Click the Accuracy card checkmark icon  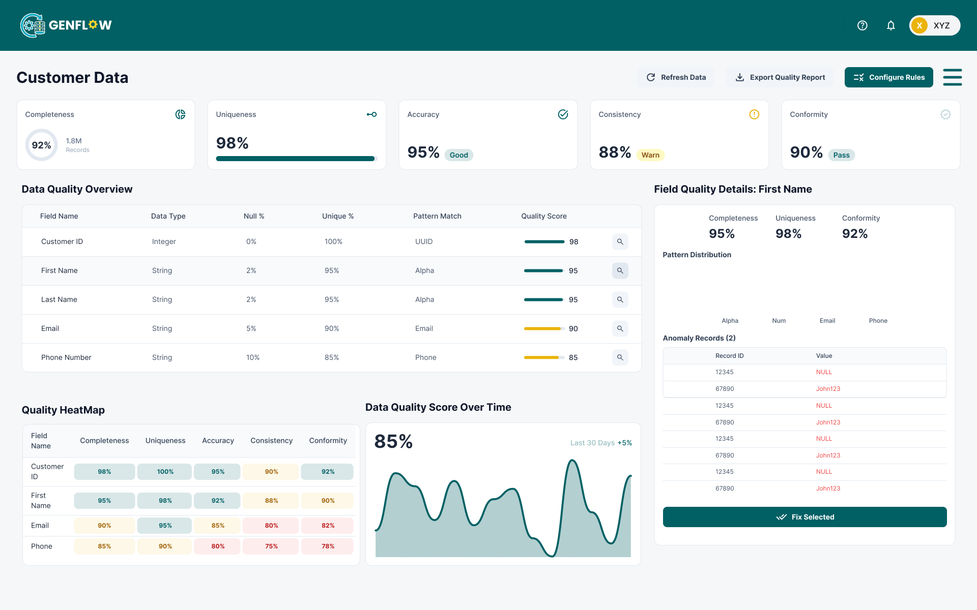(x=563, y=114)
